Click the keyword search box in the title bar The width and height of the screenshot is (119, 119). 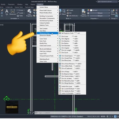[x=107, y=2]
